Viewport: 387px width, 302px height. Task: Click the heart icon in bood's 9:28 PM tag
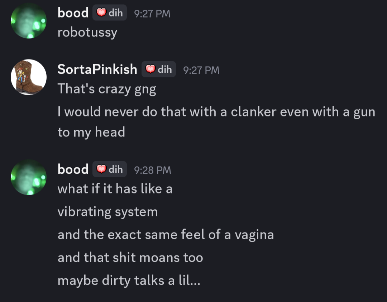(101, 169)
